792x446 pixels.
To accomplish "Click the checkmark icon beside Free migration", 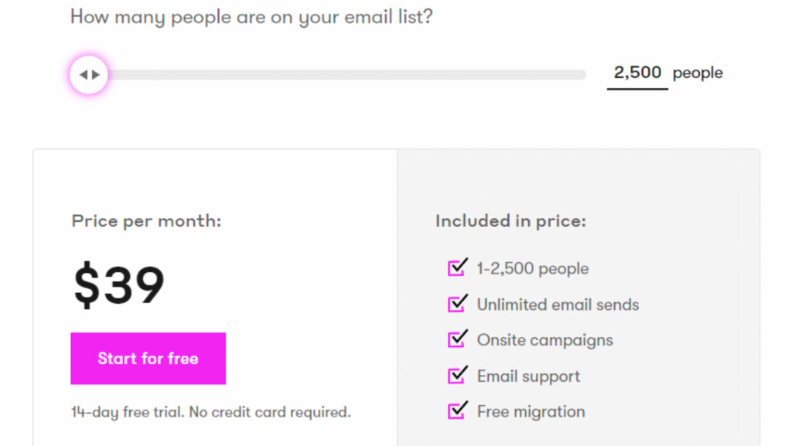I will 457,411.
